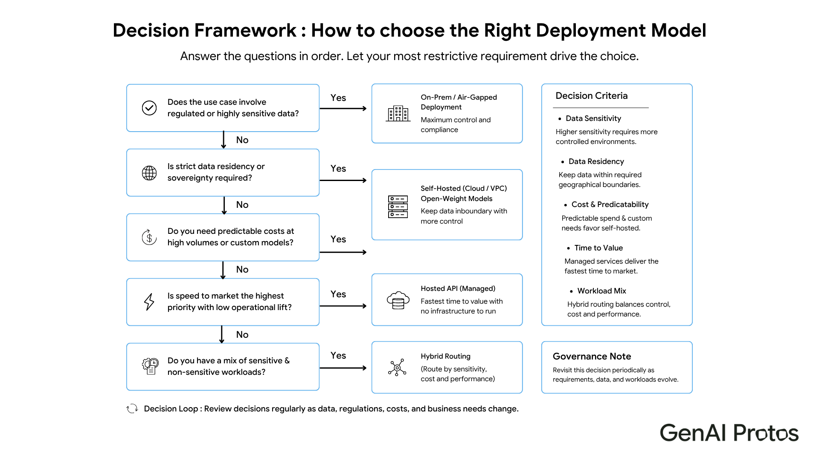Click 'Yes' label beside speed to market question

(x=338, y=294)
